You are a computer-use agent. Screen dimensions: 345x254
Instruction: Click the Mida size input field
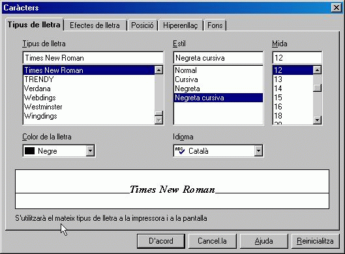point(297,58)
